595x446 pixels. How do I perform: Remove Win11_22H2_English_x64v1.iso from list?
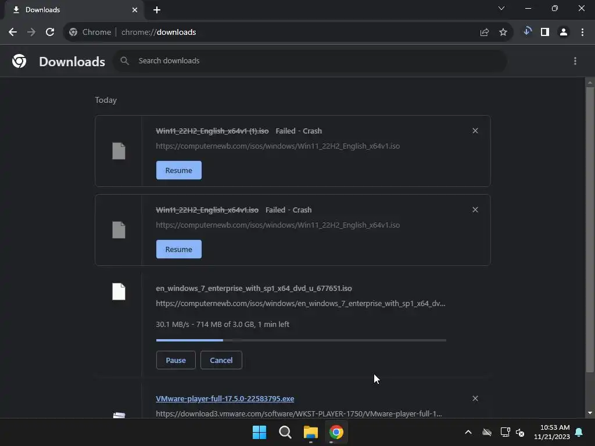[x=475, y=210]
